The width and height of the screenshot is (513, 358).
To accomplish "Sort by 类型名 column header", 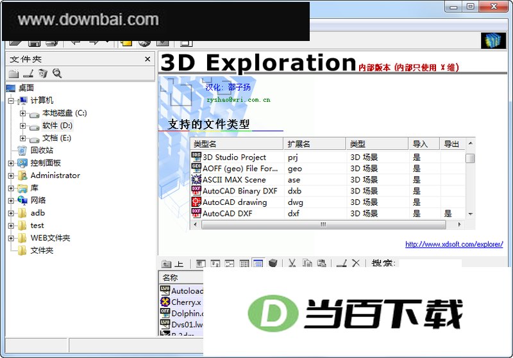I will point(237,144).
